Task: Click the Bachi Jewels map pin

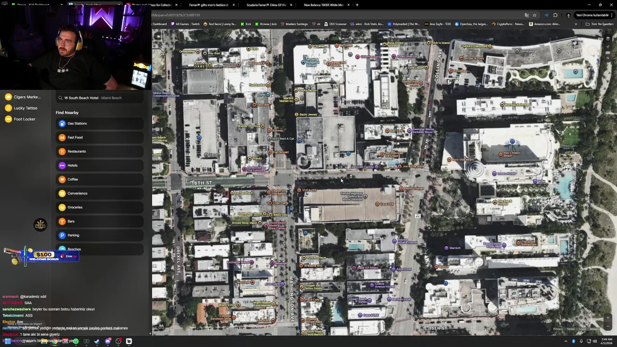Action: (297, 115)
